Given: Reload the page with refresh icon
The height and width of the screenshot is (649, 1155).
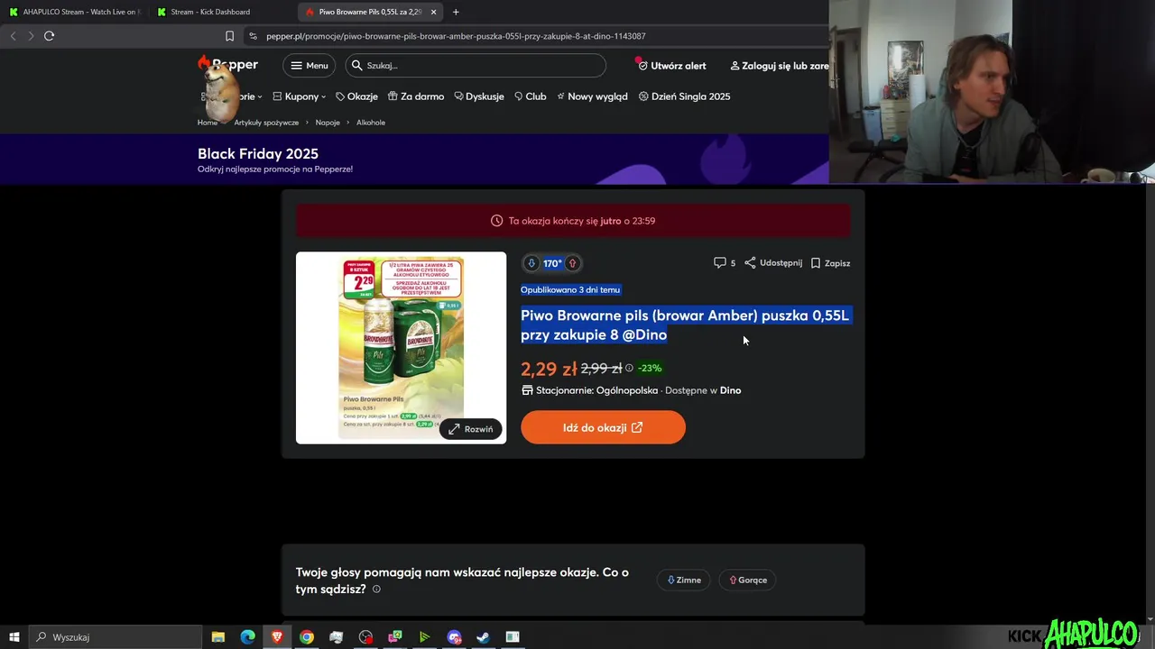Looking at the screenshot, I should point(49,36).
